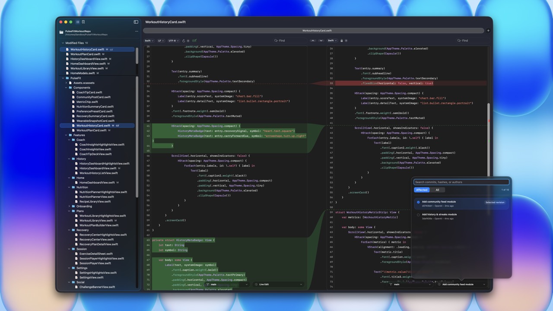This screenshot has height=311, width=553.
Task: Expand the Assets.xcassets folder
Action: [x=66, y=83]
